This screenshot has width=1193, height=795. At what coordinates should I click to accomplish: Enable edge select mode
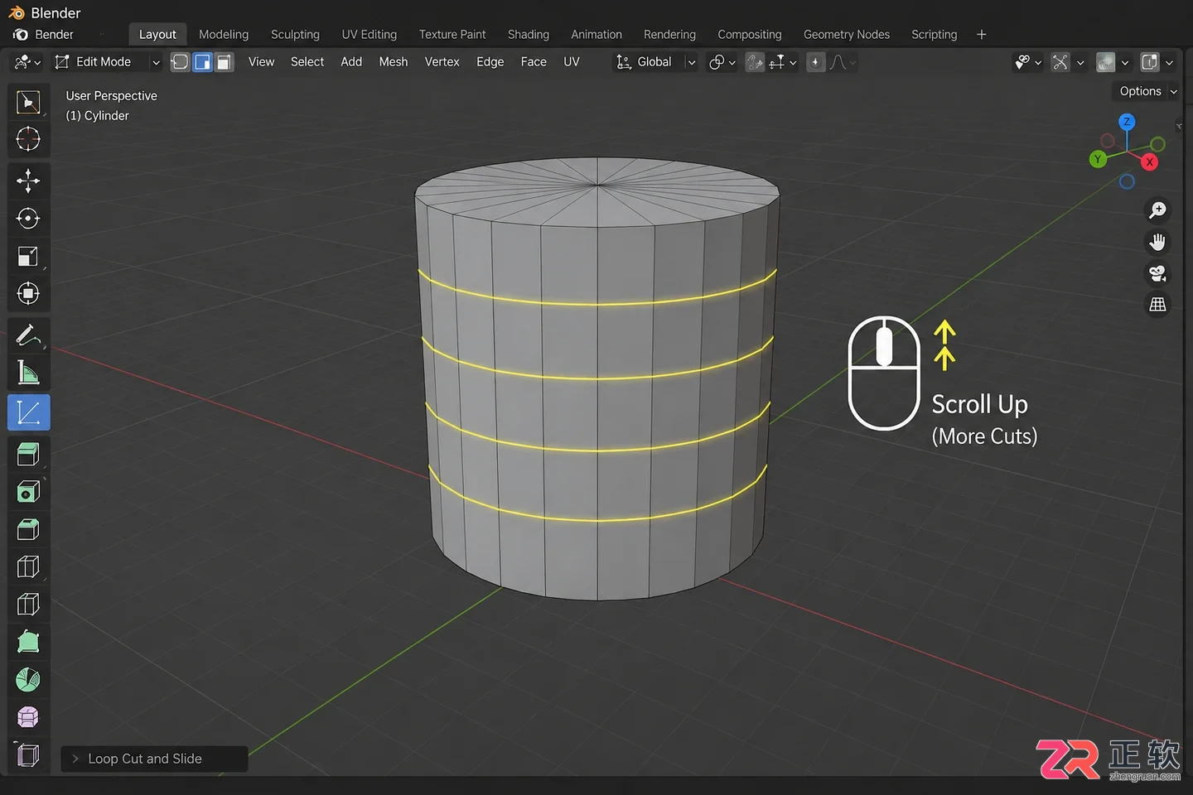202,62
